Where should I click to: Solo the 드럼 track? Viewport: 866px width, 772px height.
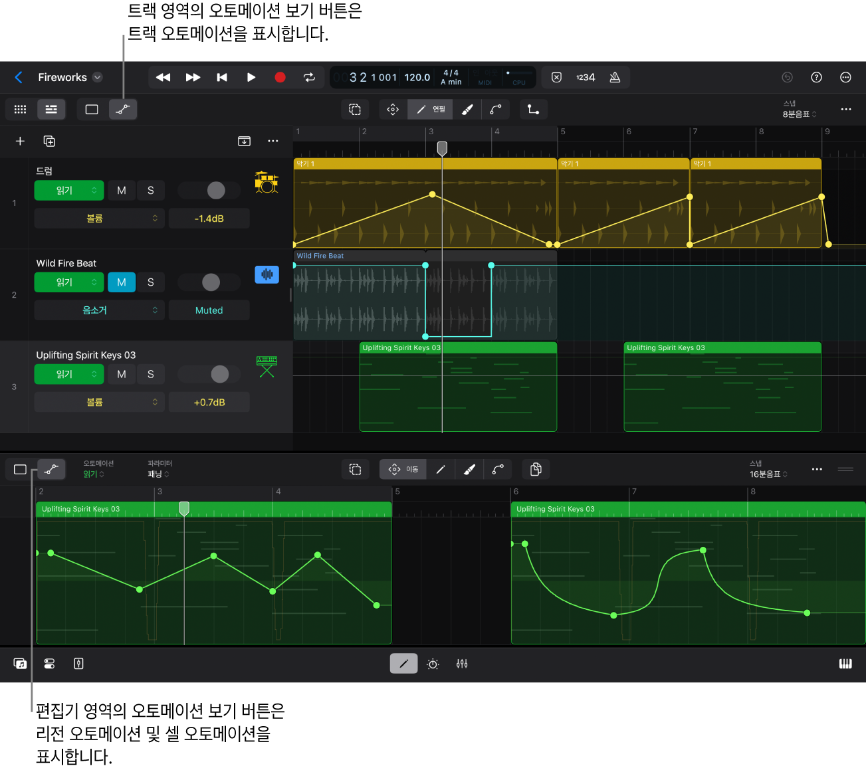pos(151,191)
